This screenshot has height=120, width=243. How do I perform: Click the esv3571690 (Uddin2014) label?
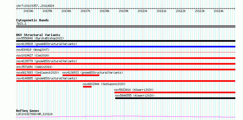[34, 67]
